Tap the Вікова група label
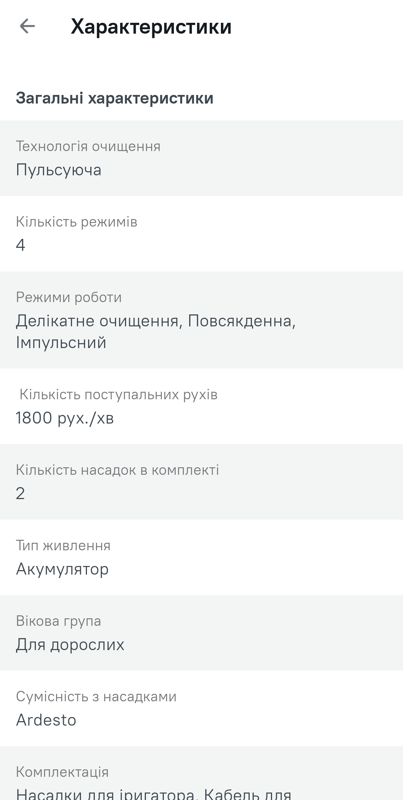Screen dimensions: 403x800 [59, 621]
